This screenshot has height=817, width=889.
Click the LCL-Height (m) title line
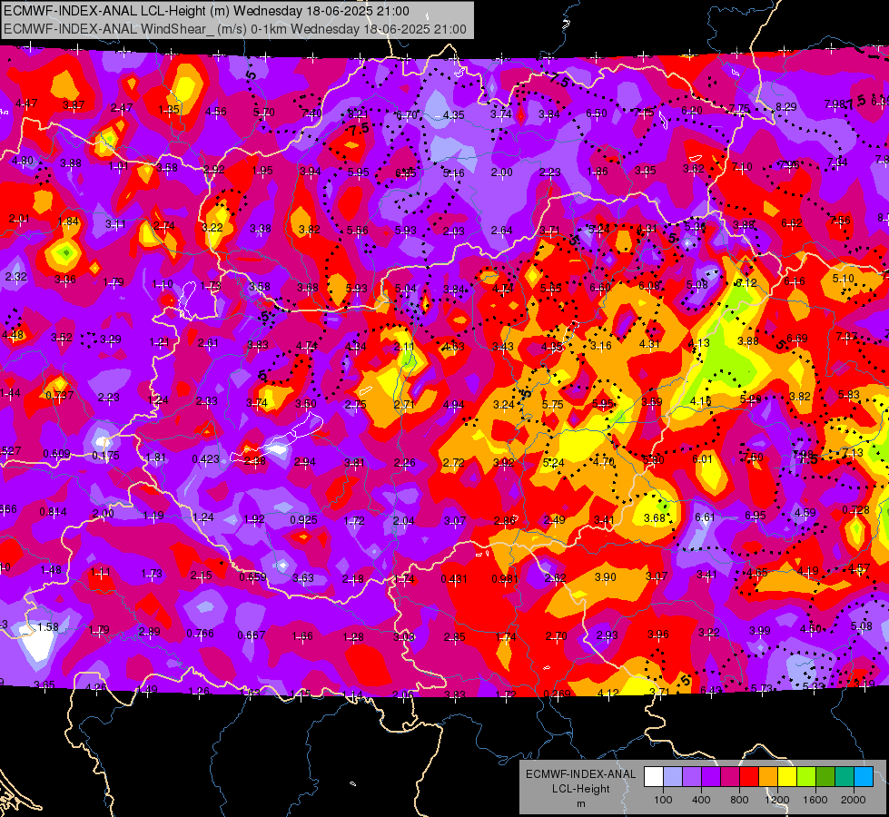click(206, 11)
